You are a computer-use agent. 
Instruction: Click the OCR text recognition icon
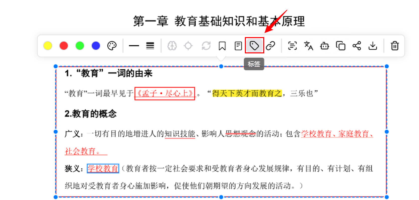point(293,46)
